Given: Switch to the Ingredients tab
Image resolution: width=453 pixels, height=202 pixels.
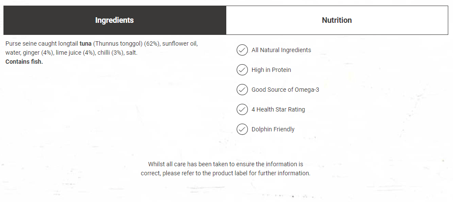Looking at the screenshot, I should (x=114, y=20).
